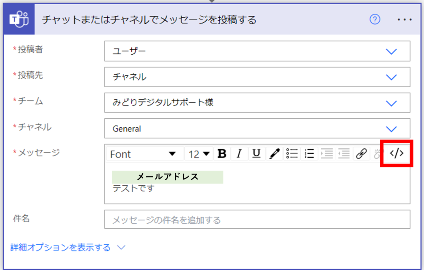Insert a bulleted list in the message

click(292, 153)
